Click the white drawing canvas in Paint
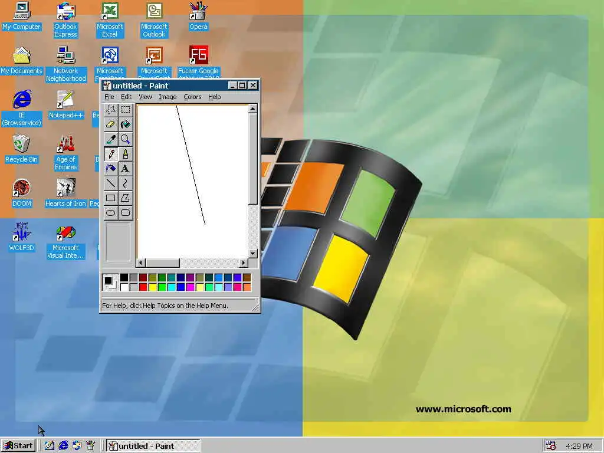The image size is (604, 453). point(193,181)
